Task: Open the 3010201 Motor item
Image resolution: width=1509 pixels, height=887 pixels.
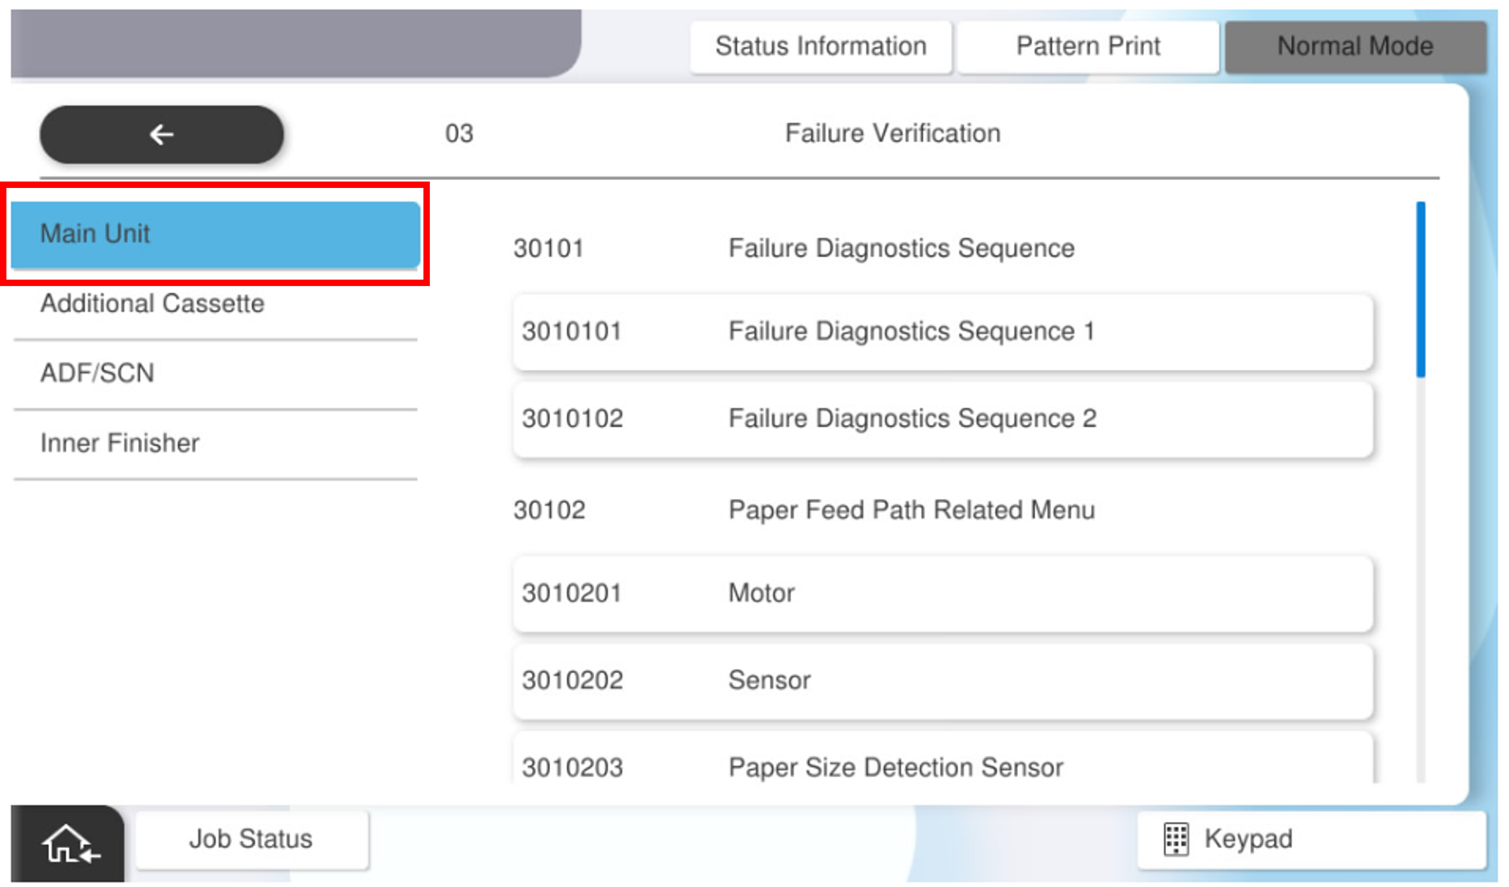Action: pos(942,594)
